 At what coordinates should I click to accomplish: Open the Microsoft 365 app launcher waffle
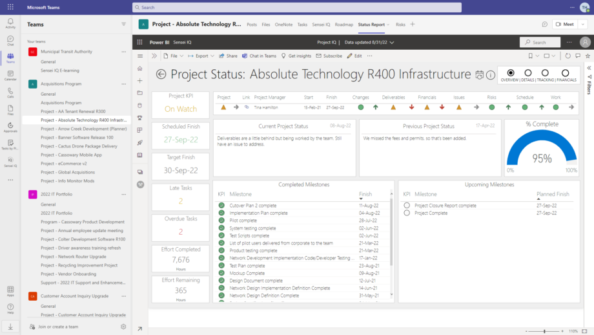point(10,7)
